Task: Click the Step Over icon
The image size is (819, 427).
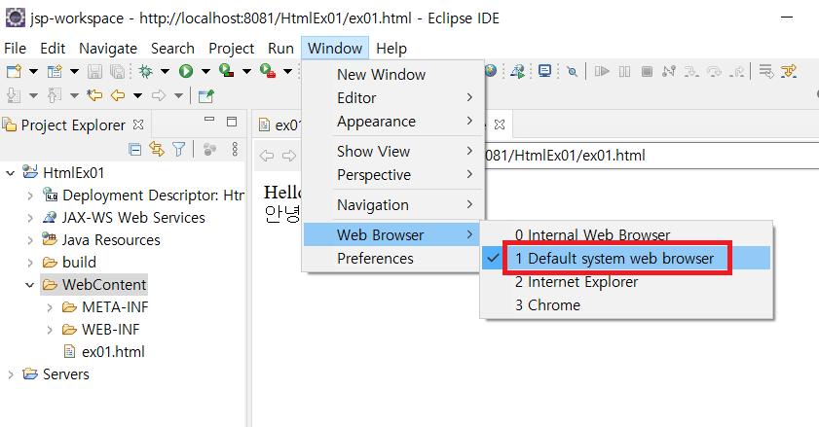Action: [714, 71]
